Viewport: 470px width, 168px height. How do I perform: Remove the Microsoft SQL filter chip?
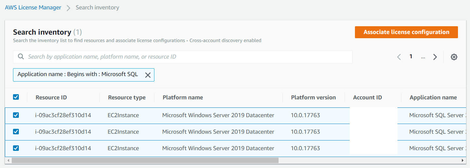(148, 75)
